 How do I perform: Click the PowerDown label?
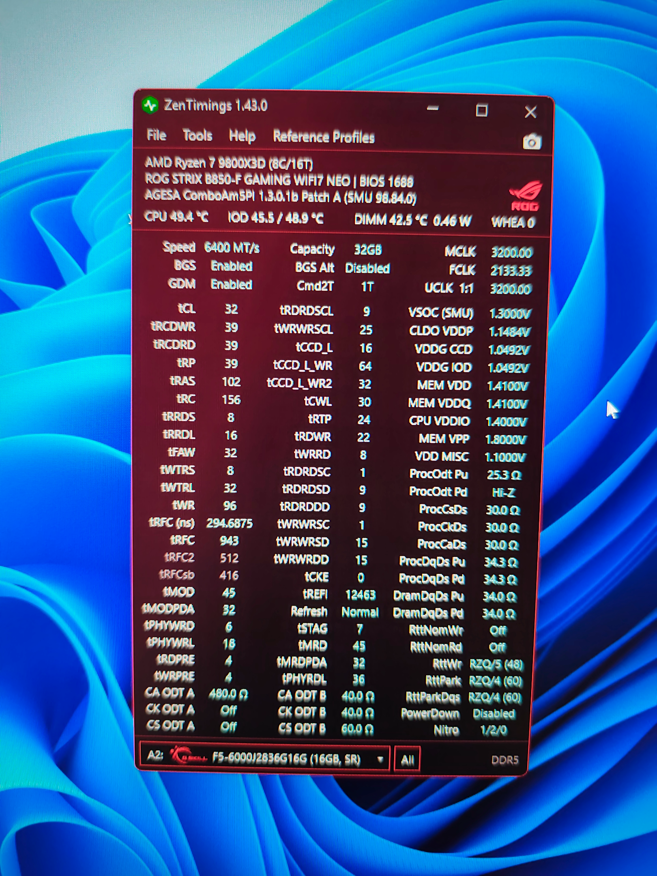(x=430, y=713)
